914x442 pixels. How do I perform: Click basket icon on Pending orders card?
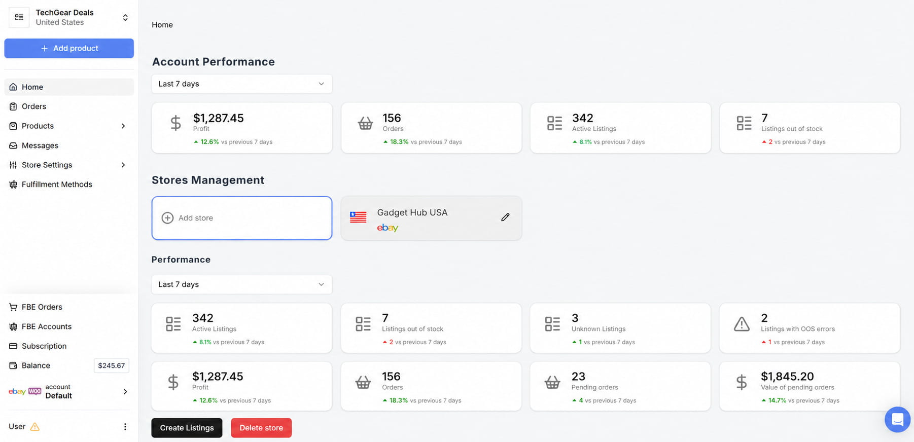552,382
